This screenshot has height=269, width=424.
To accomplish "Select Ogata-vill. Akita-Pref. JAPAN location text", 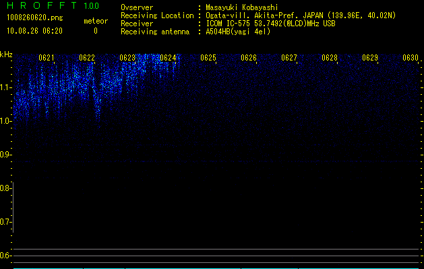I will click(301, 15).
